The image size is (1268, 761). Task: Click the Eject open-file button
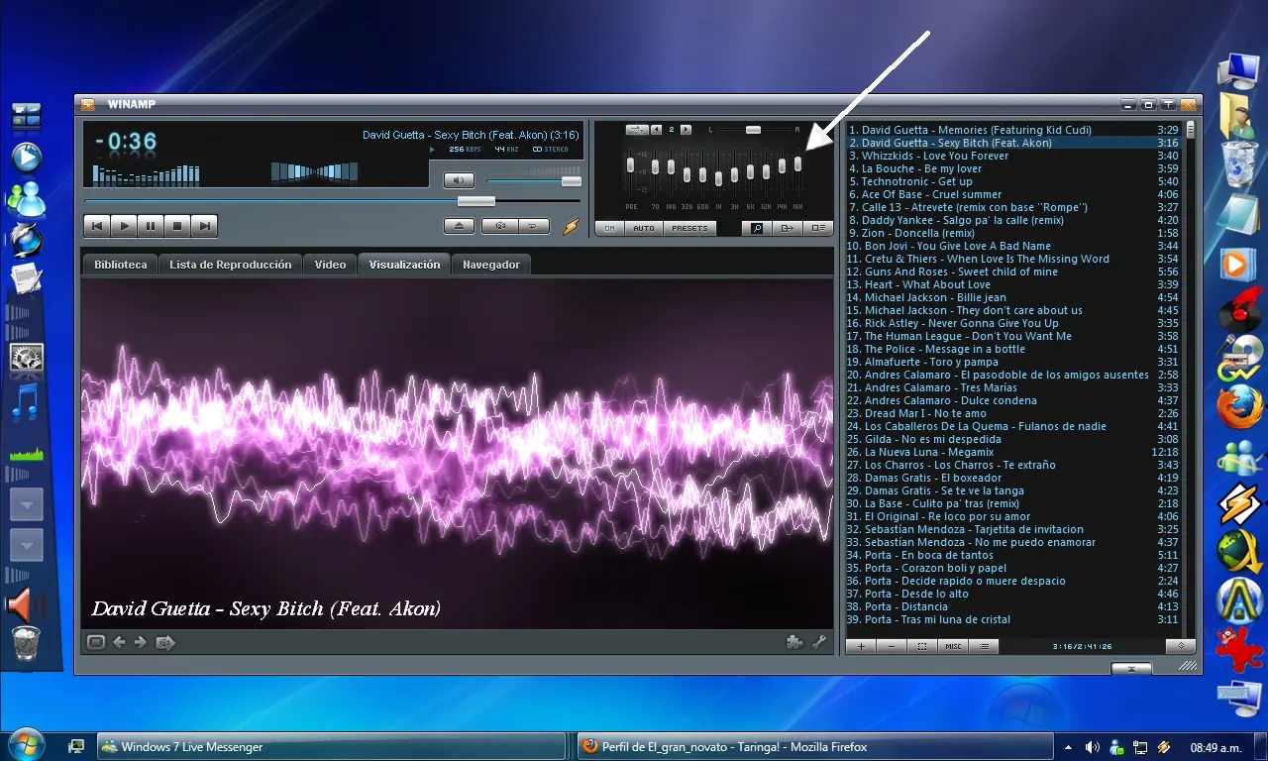pyautogui.click(x=459, y=226)
